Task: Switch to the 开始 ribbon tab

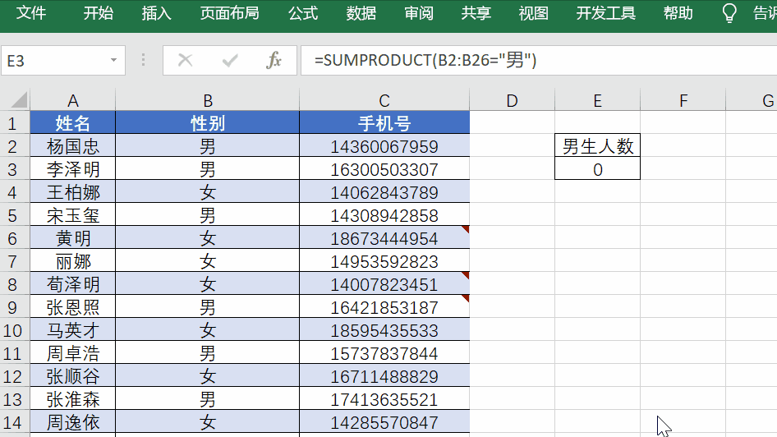Action: click(98, 13)
